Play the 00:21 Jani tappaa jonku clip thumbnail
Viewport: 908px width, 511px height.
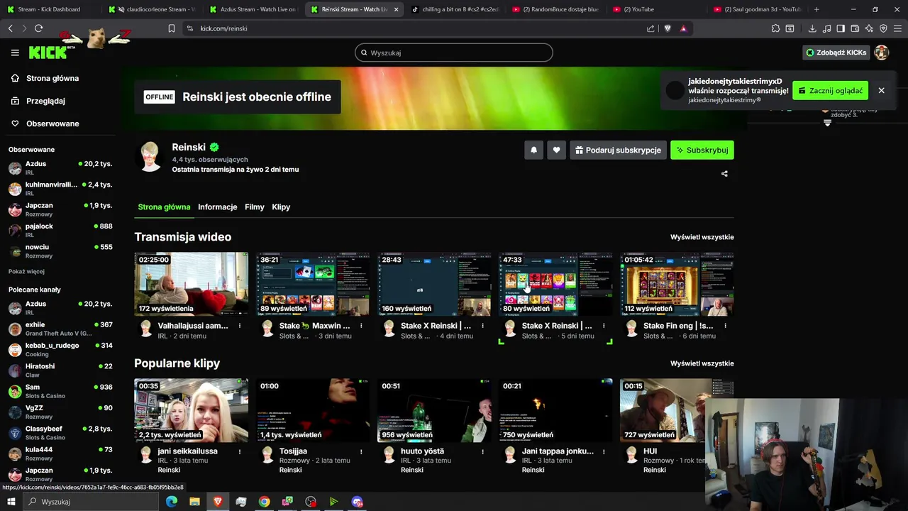(555, 410)
